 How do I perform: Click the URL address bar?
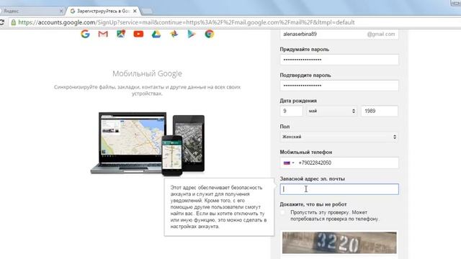point(187,22)
